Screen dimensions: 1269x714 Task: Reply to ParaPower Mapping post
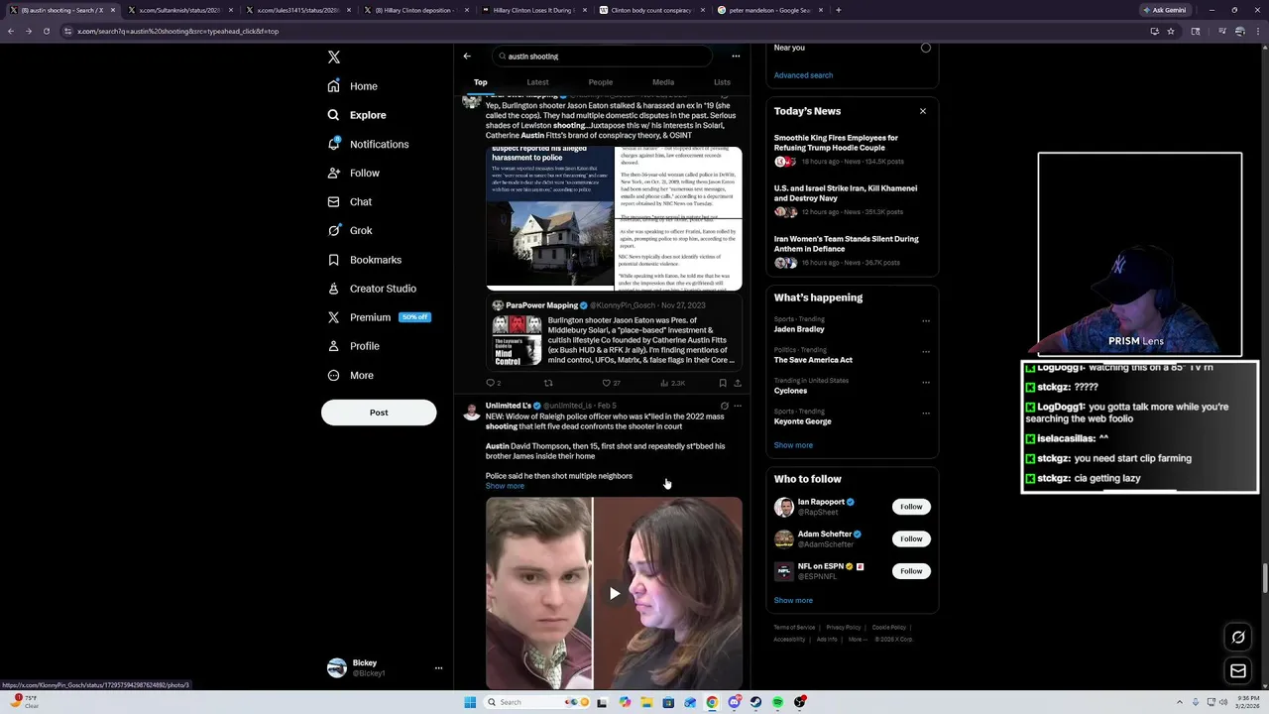[493, 383]
